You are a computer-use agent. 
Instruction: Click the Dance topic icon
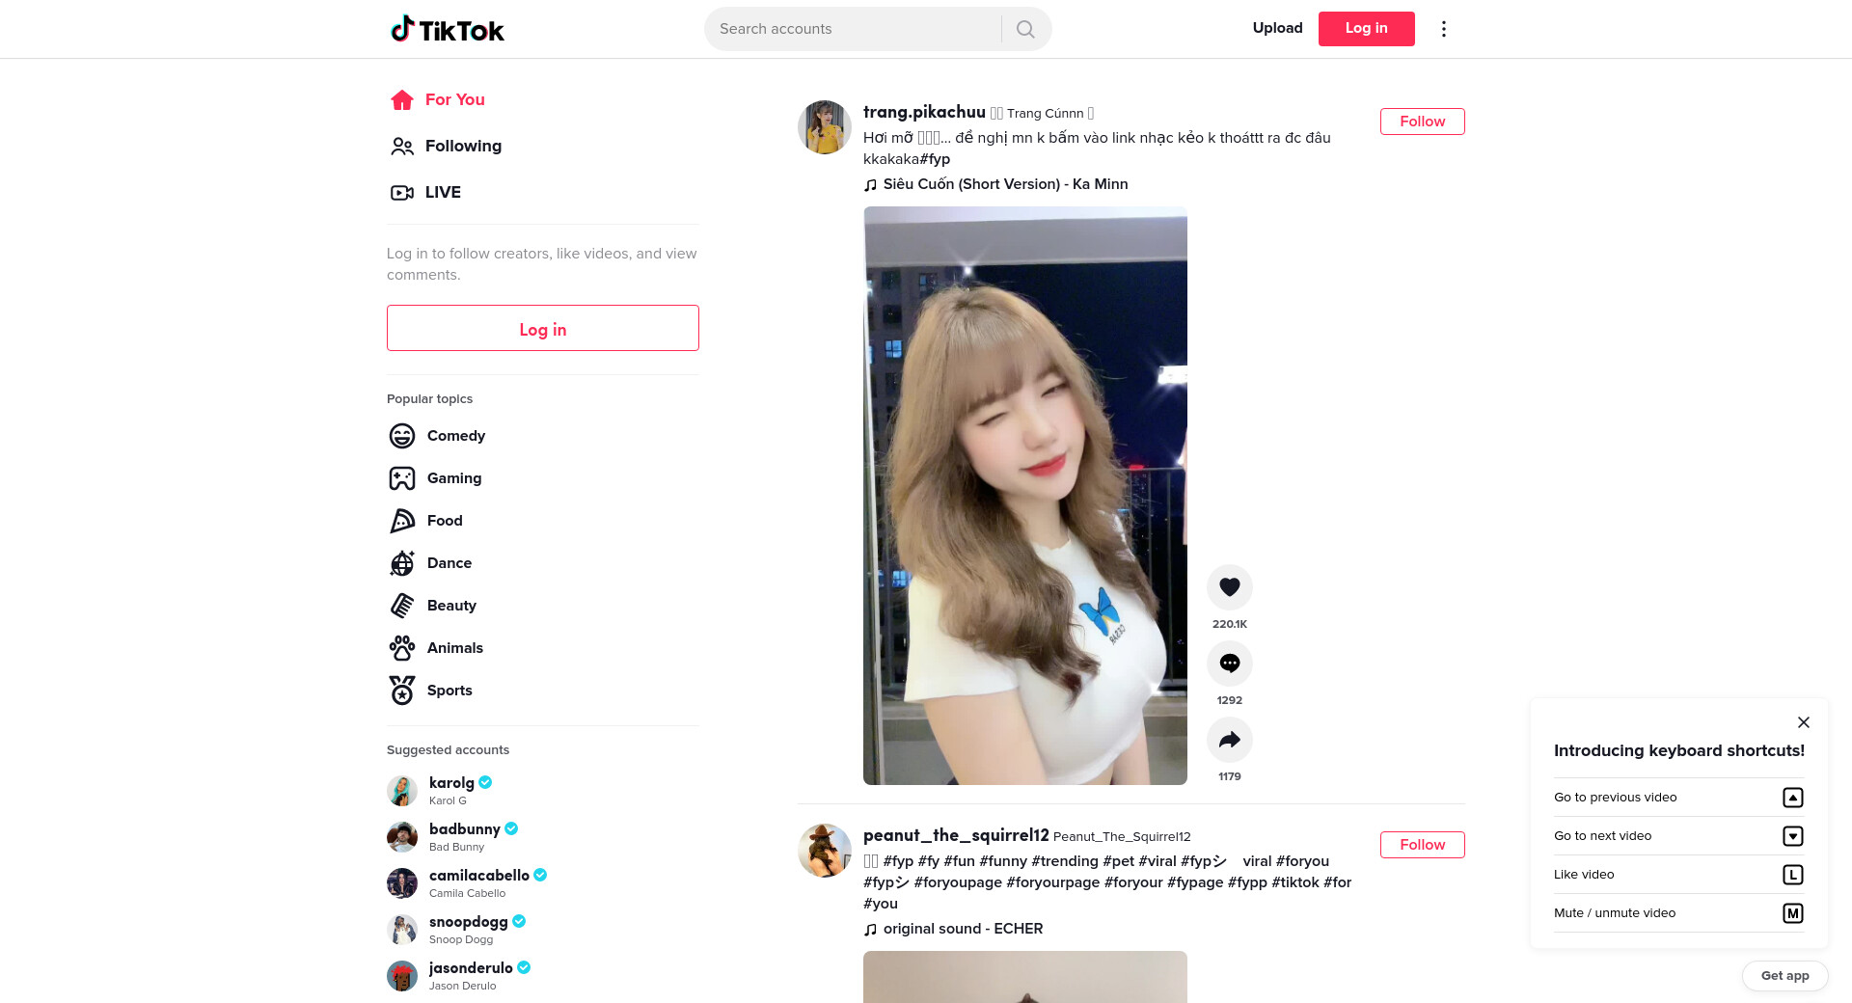pos(402,563)
